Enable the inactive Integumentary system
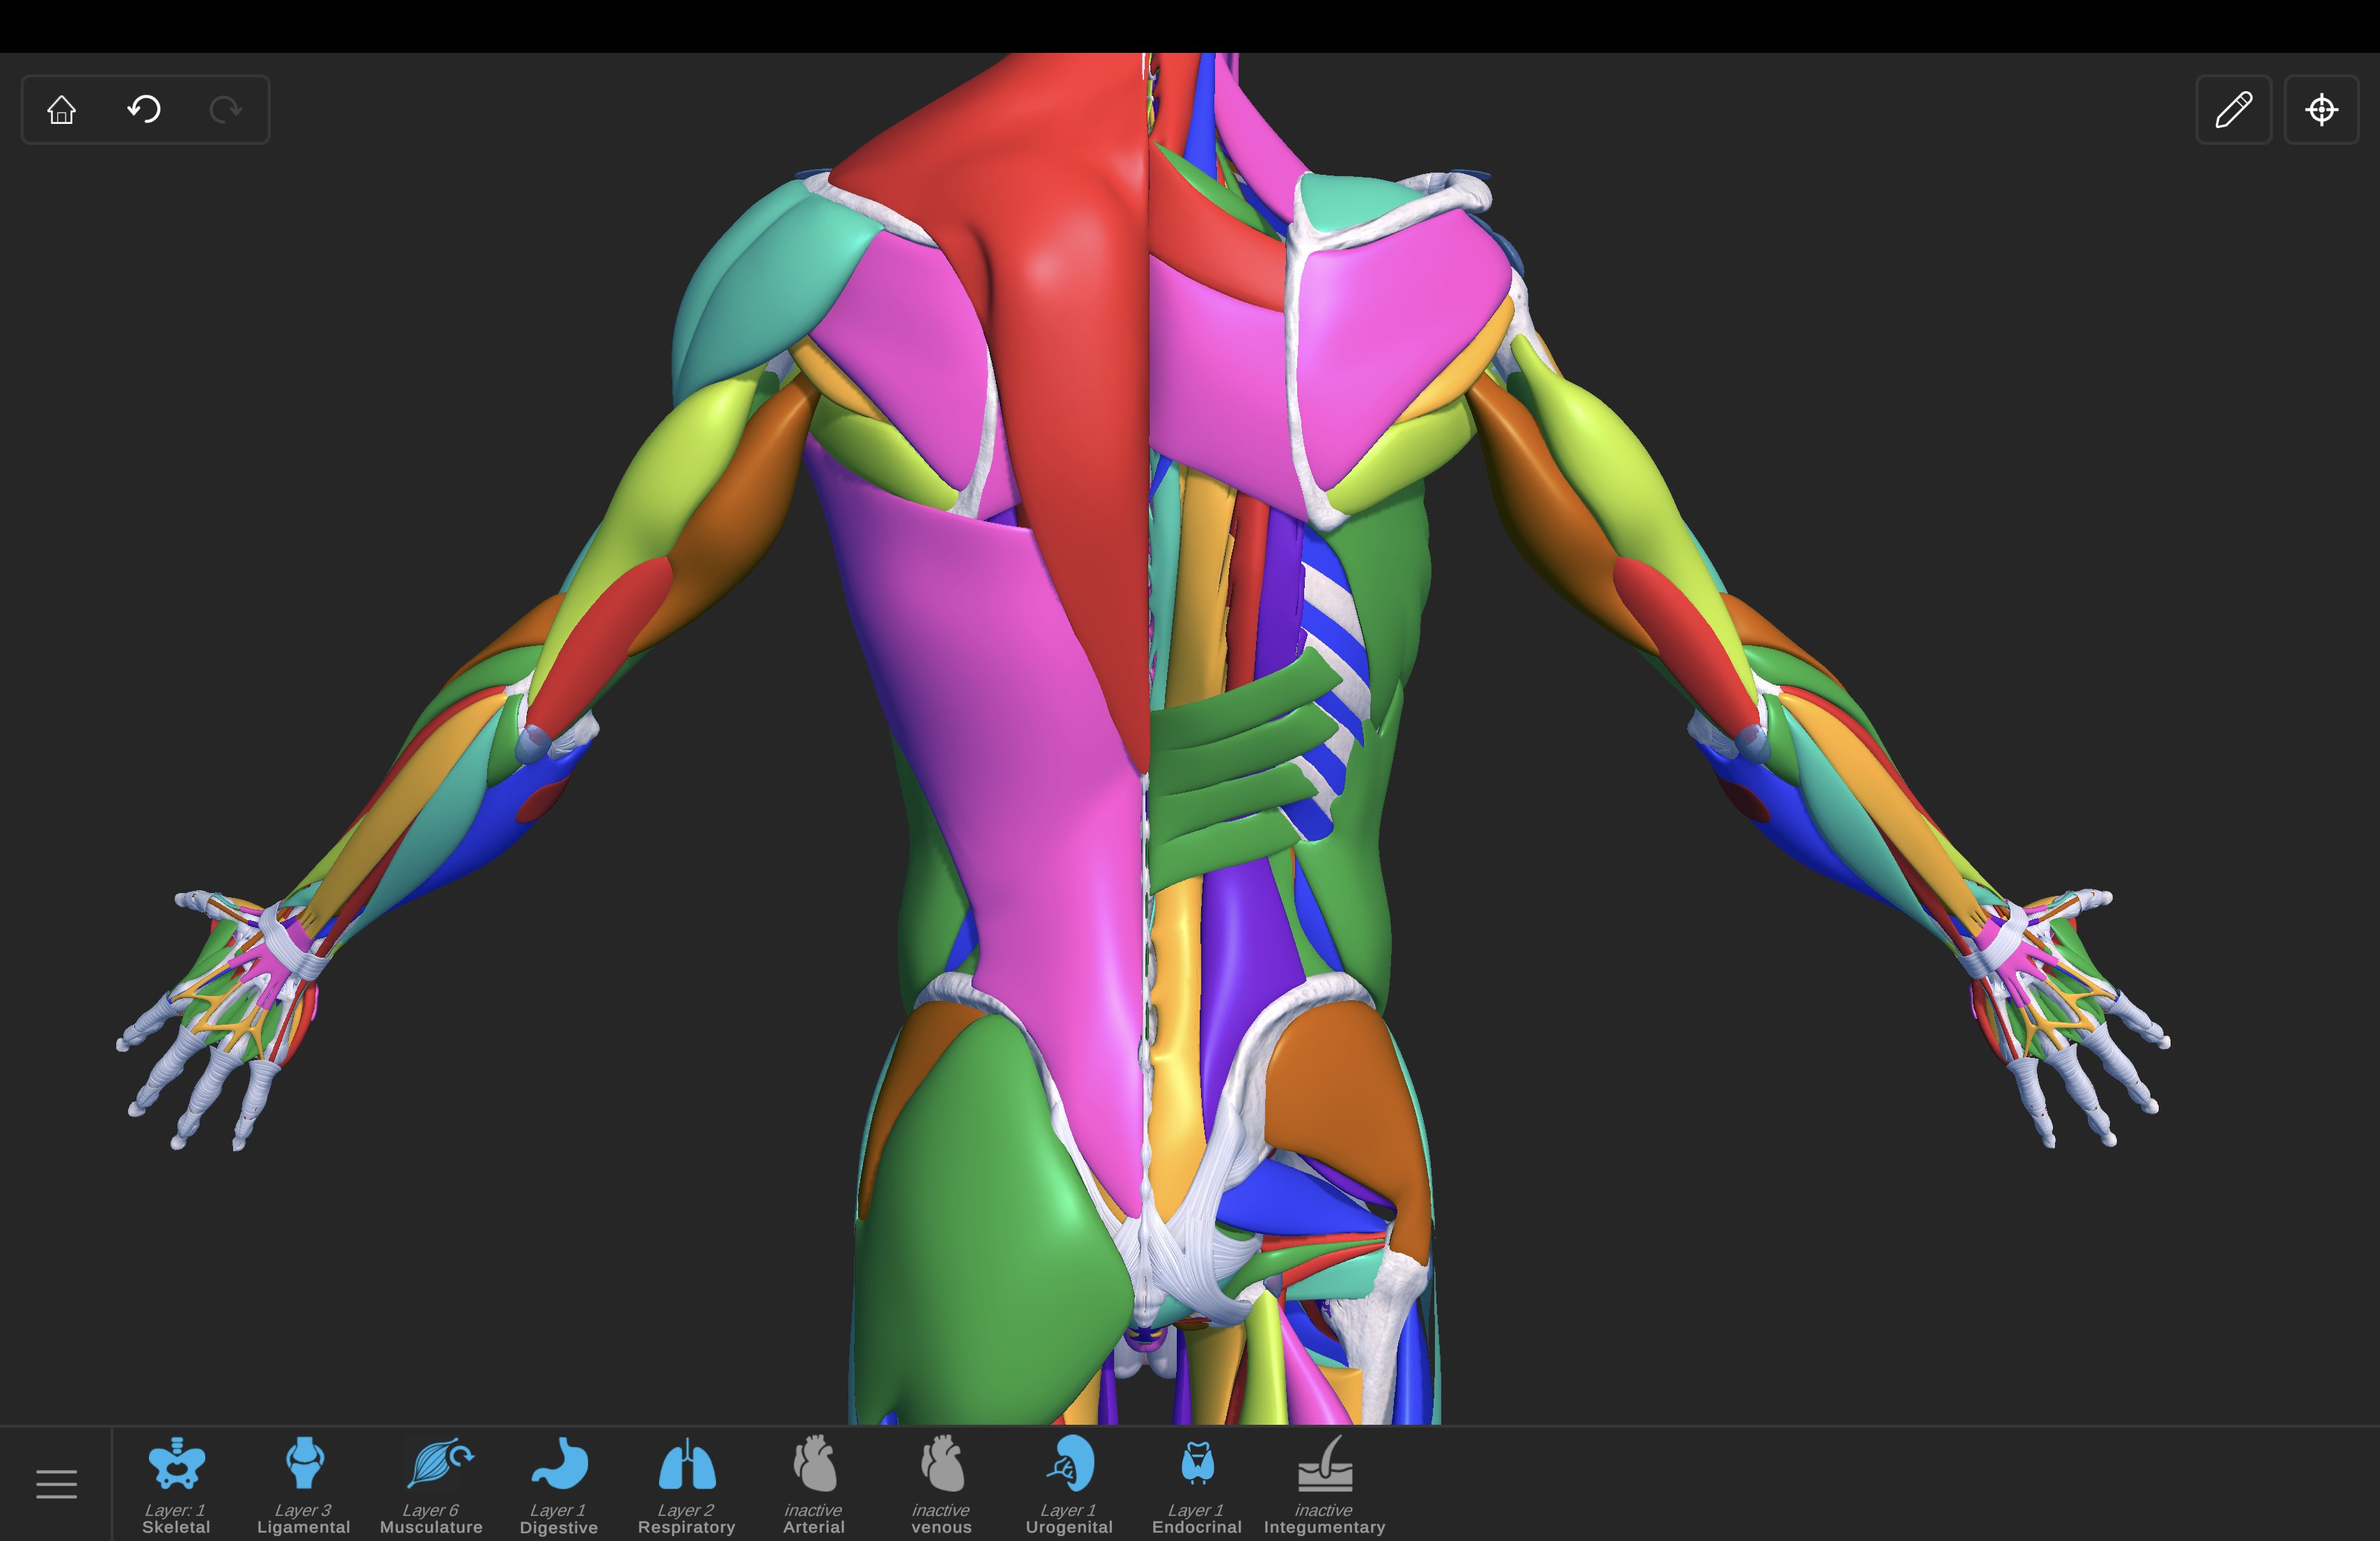Screen dimensions: 2380x1541 1324,1465
